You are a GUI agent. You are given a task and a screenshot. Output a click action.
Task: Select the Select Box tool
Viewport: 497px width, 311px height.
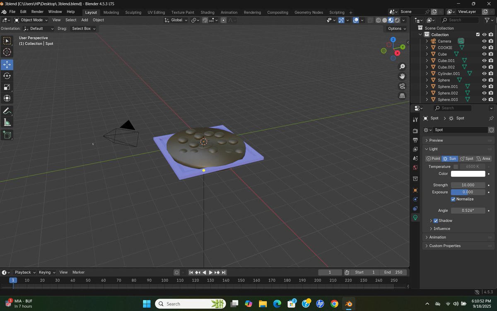coord(7,41)
